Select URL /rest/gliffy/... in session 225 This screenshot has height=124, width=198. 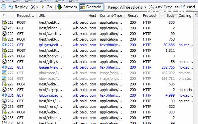point(50,62)
